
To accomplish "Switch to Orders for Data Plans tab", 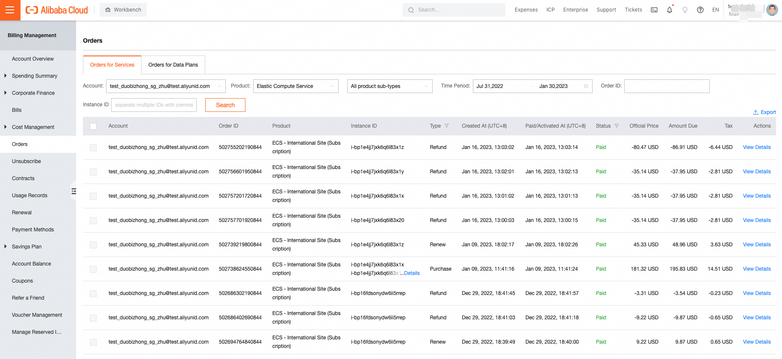I will pos(173,65).
